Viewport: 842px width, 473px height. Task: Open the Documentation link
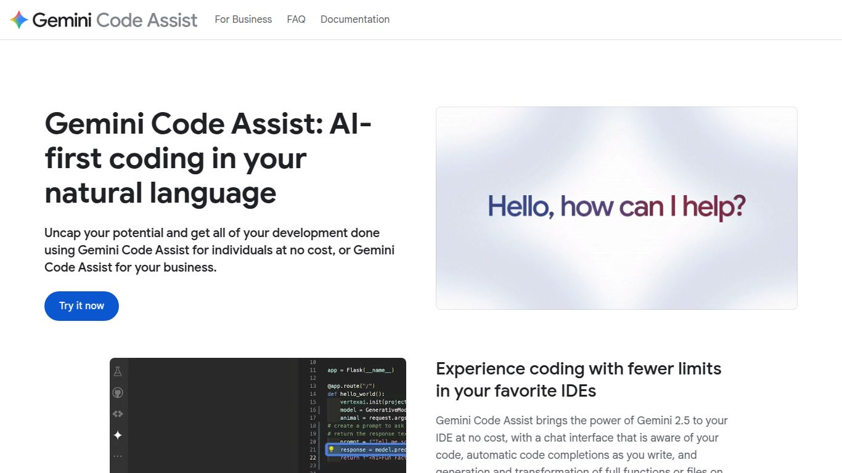(354, 19)
